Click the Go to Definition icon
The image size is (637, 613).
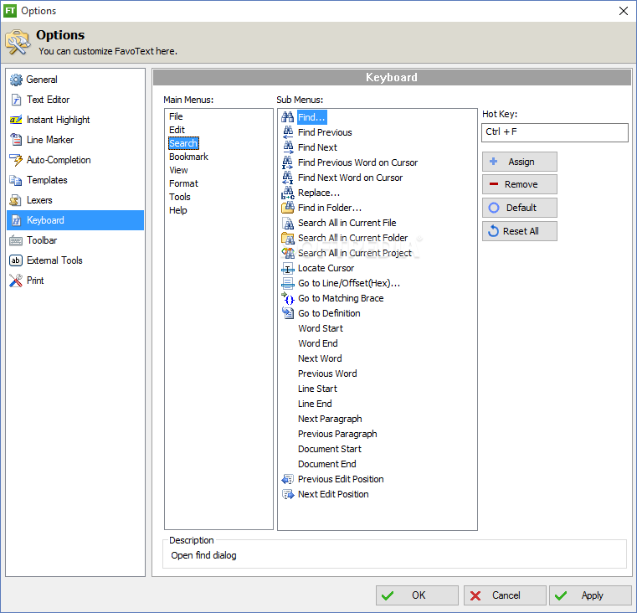[x=288, y=313]
